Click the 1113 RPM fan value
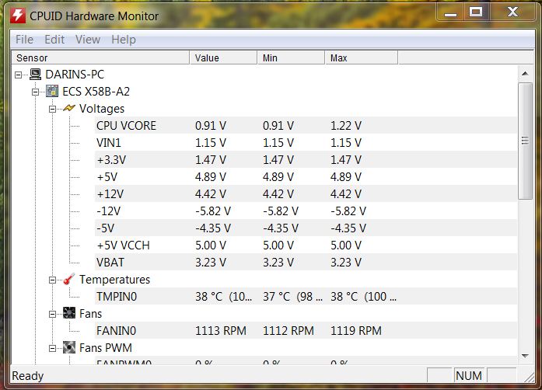Viewport: 542px width, 390px height. pos(221,331)
